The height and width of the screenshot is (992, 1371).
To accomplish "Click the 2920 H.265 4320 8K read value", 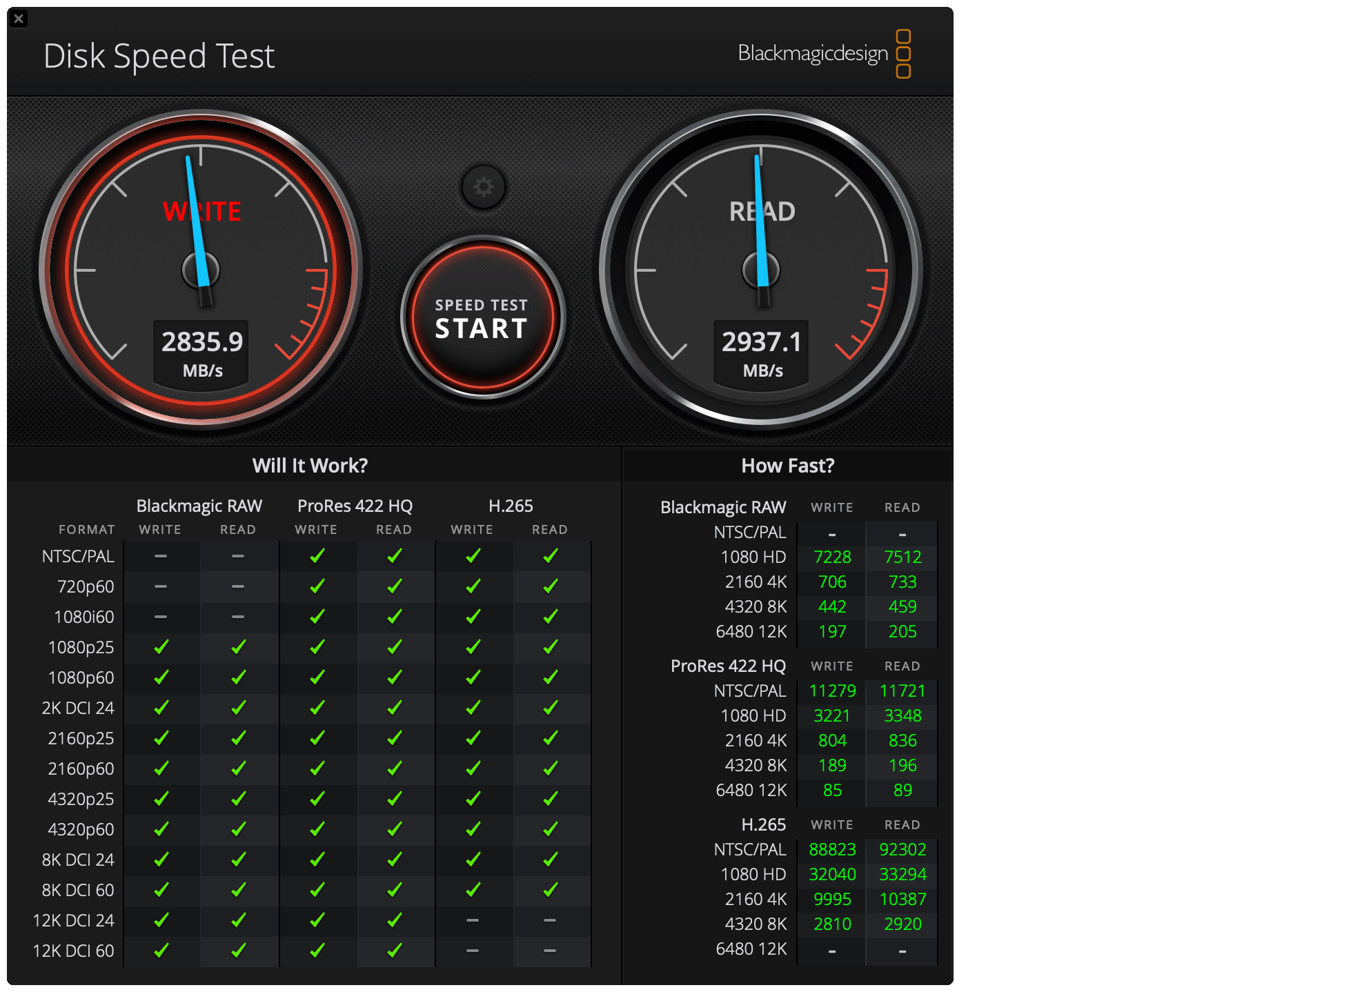I will 903,924.
